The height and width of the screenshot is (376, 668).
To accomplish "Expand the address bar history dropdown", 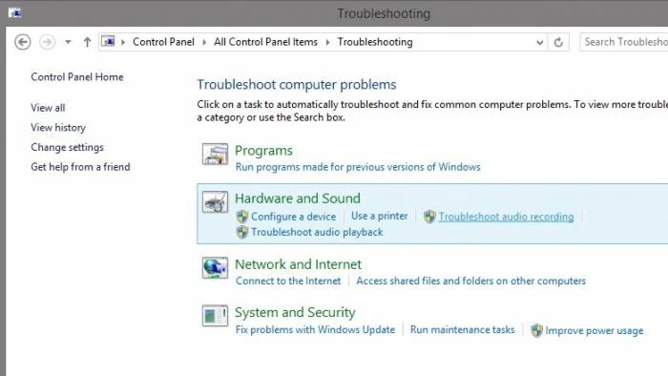I will [x=540, y=42].
